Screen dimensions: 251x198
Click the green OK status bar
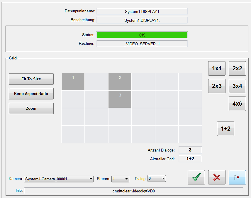coord(142,35)
